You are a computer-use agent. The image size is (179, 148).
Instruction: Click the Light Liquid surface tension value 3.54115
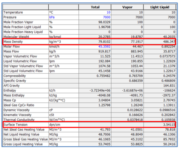point(160,125)
